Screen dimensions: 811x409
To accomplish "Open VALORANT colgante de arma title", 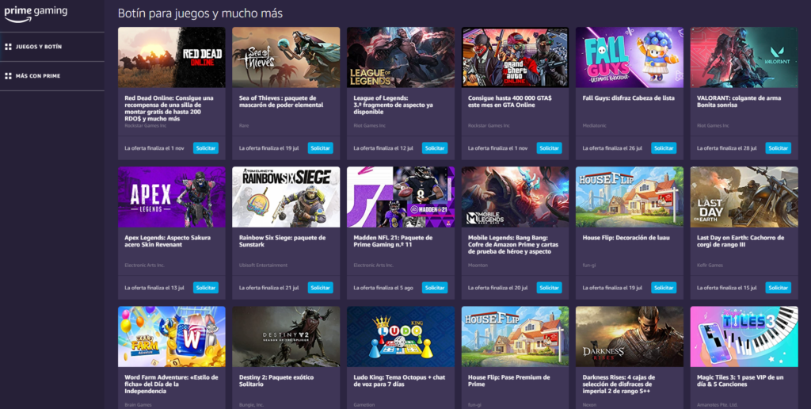I will (x=739, y=101).
